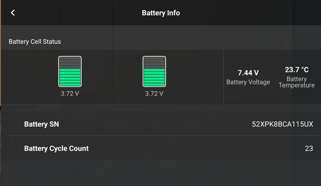
Task: Tap the green bars of left battery cell
Action: click(x=70, y=77)
